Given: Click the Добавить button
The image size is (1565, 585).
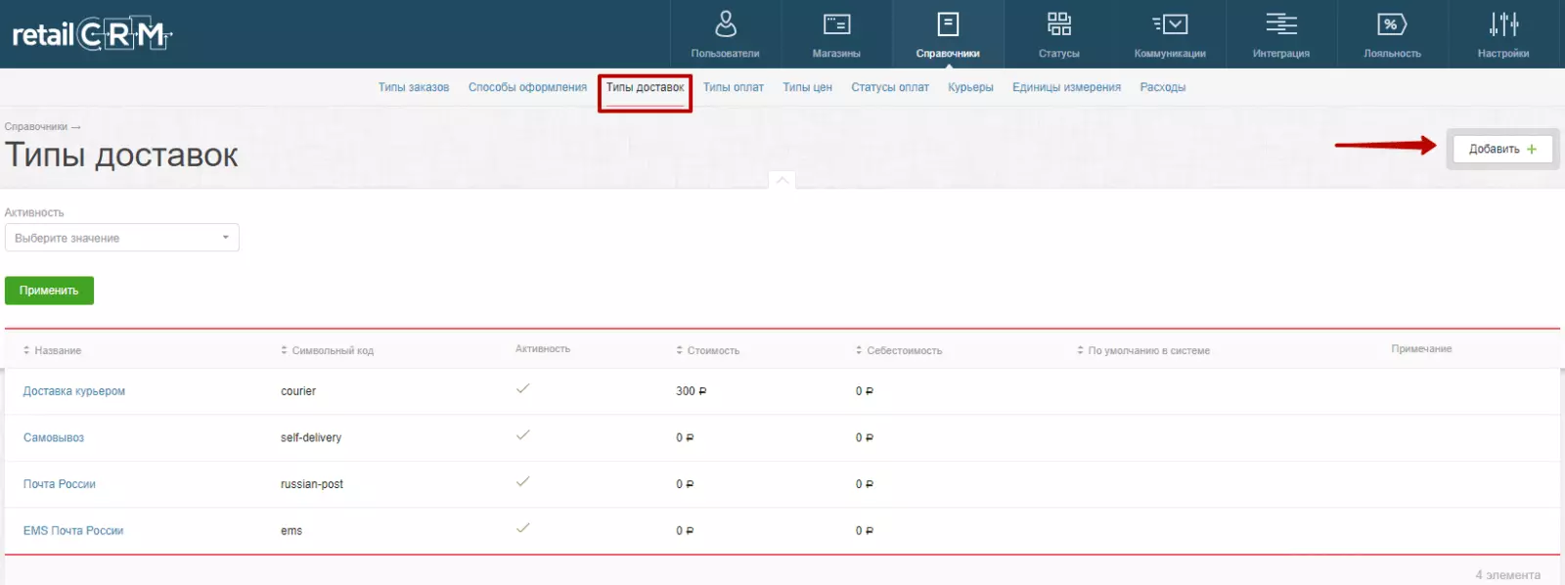Looking at the screenshot, I should point(1502,149).
